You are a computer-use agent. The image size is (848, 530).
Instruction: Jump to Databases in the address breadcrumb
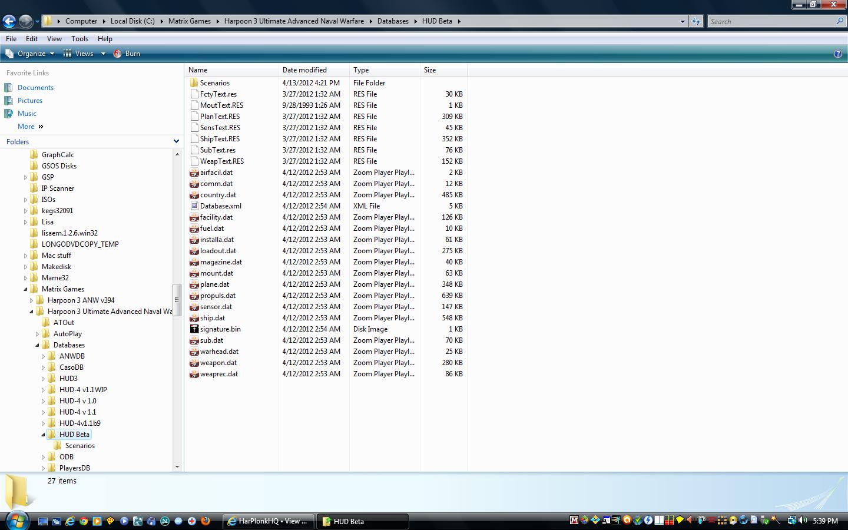tap(393, 21)
